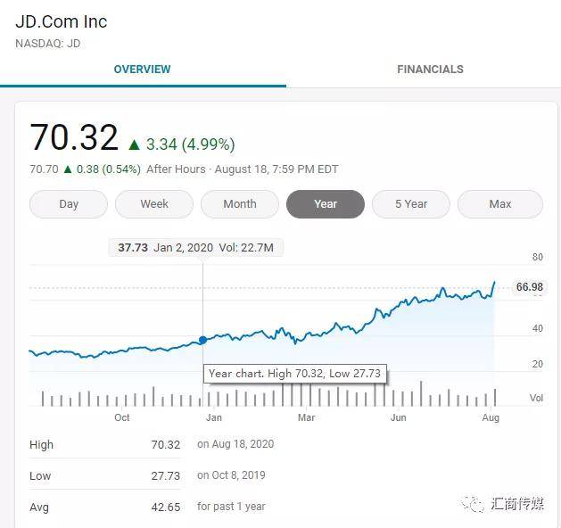Click the Oct label on chart axis
The image size is (561, 528).
122,417
